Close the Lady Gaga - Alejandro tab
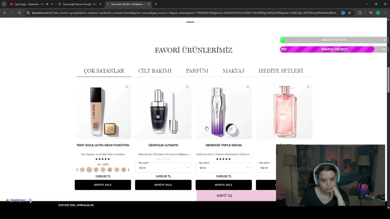This screenshot has width=390, height=219. [x=52, y=4]
